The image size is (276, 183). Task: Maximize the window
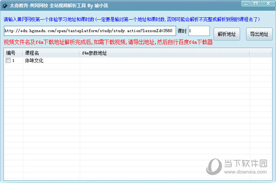pos(255,4)
